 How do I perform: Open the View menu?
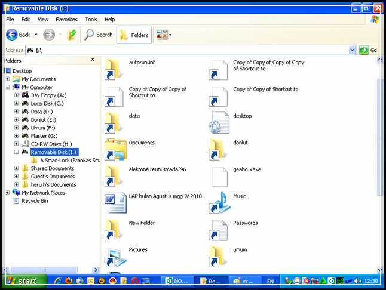click(x=43, y=20)
